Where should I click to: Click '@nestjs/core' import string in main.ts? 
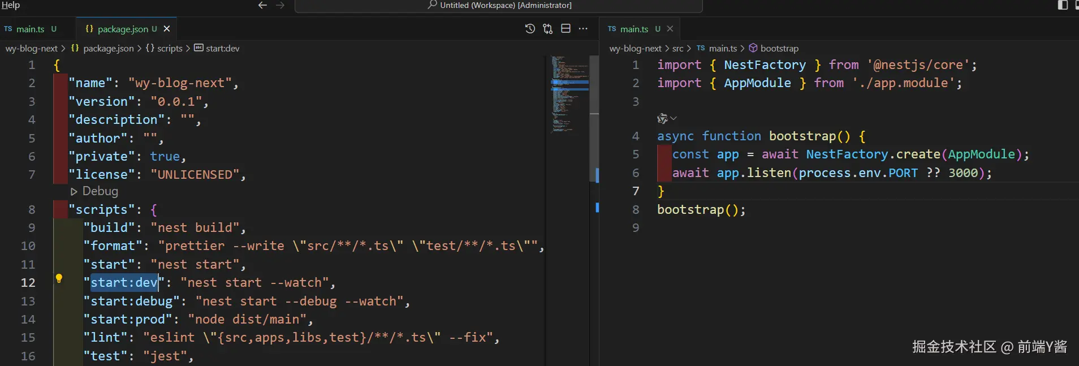[918, 65]
